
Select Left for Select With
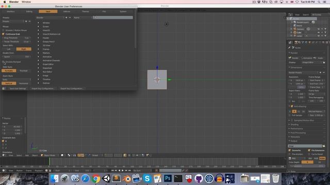pos(9,49)
